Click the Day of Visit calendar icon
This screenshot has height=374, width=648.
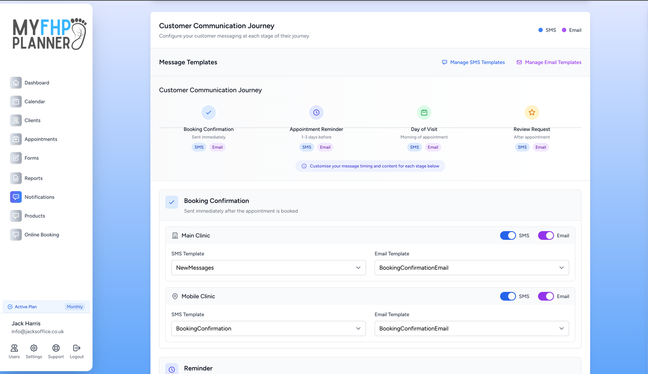coord(424,112)
